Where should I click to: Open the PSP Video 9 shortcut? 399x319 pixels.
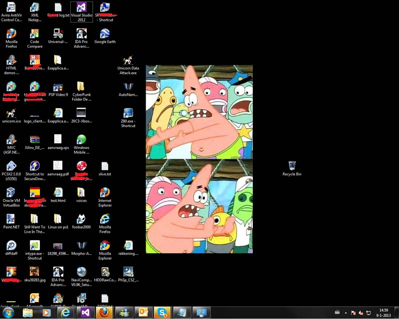pyautogui.click(x=58, y=89)
